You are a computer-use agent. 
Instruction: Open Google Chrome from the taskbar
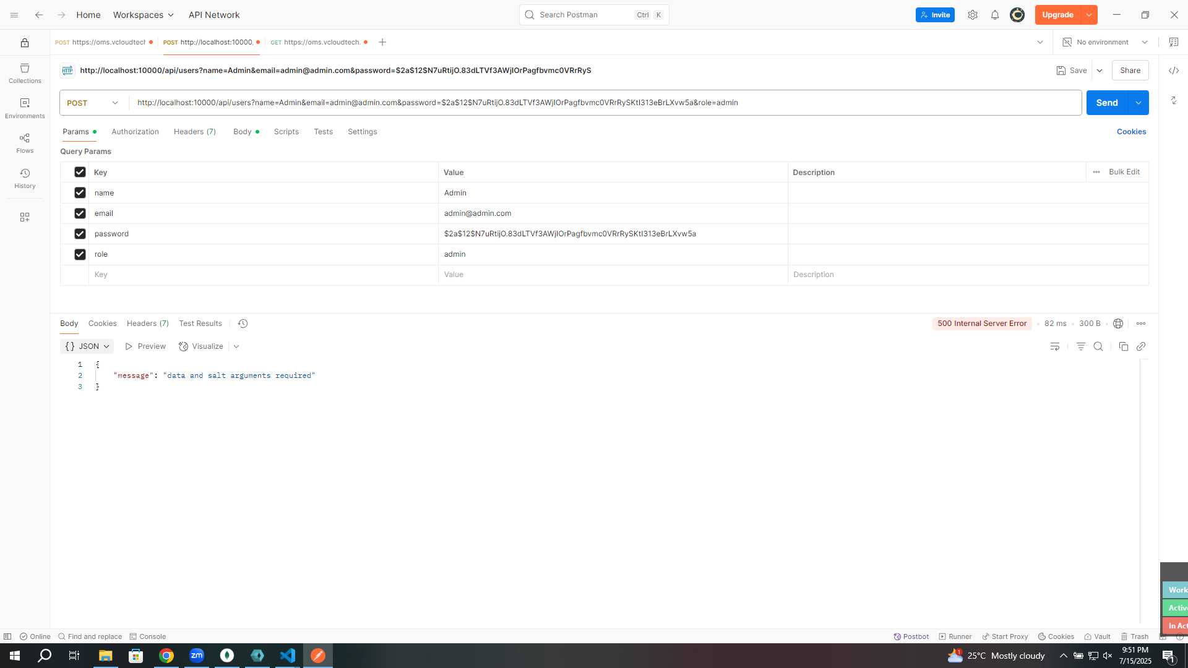166,656
